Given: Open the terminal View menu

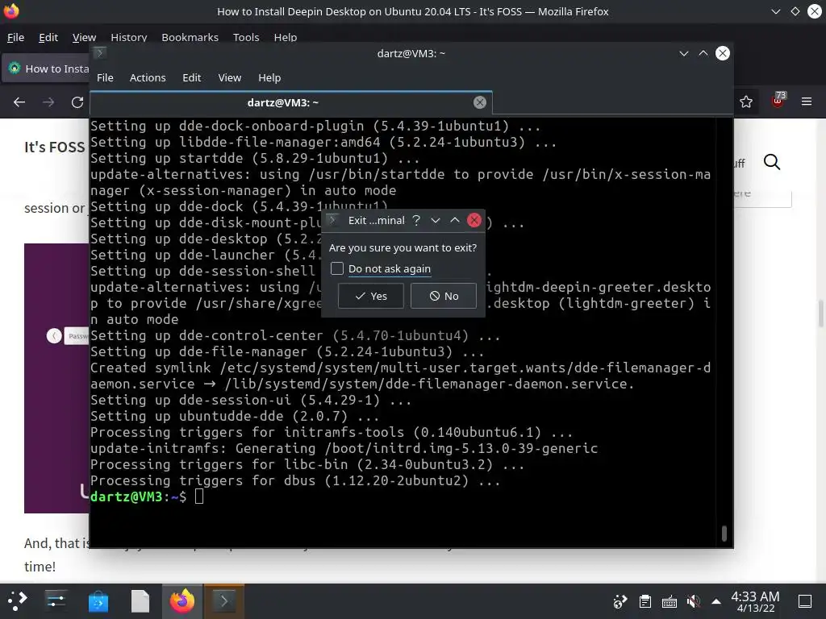Looking at the screenshot, I should [230, 77].
